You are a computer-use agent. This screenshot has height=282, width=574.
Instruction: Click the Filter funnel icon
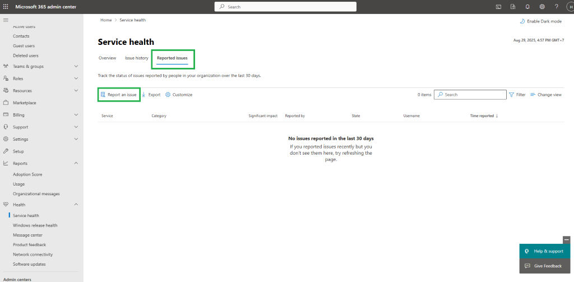tap(511, 95)
